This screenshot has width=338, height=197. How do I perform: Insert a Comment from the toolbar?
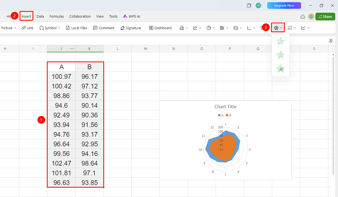click(104, 28)
